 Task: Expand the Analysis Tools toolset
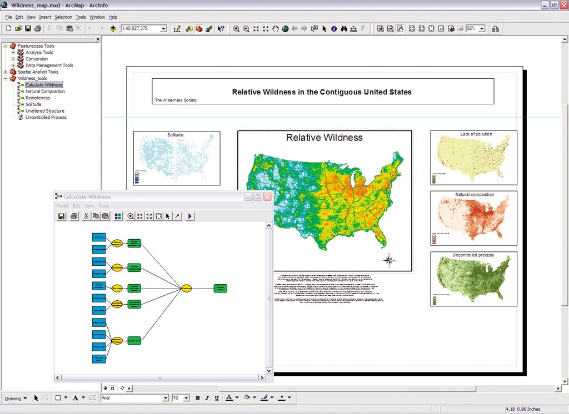tap(13, 53)
